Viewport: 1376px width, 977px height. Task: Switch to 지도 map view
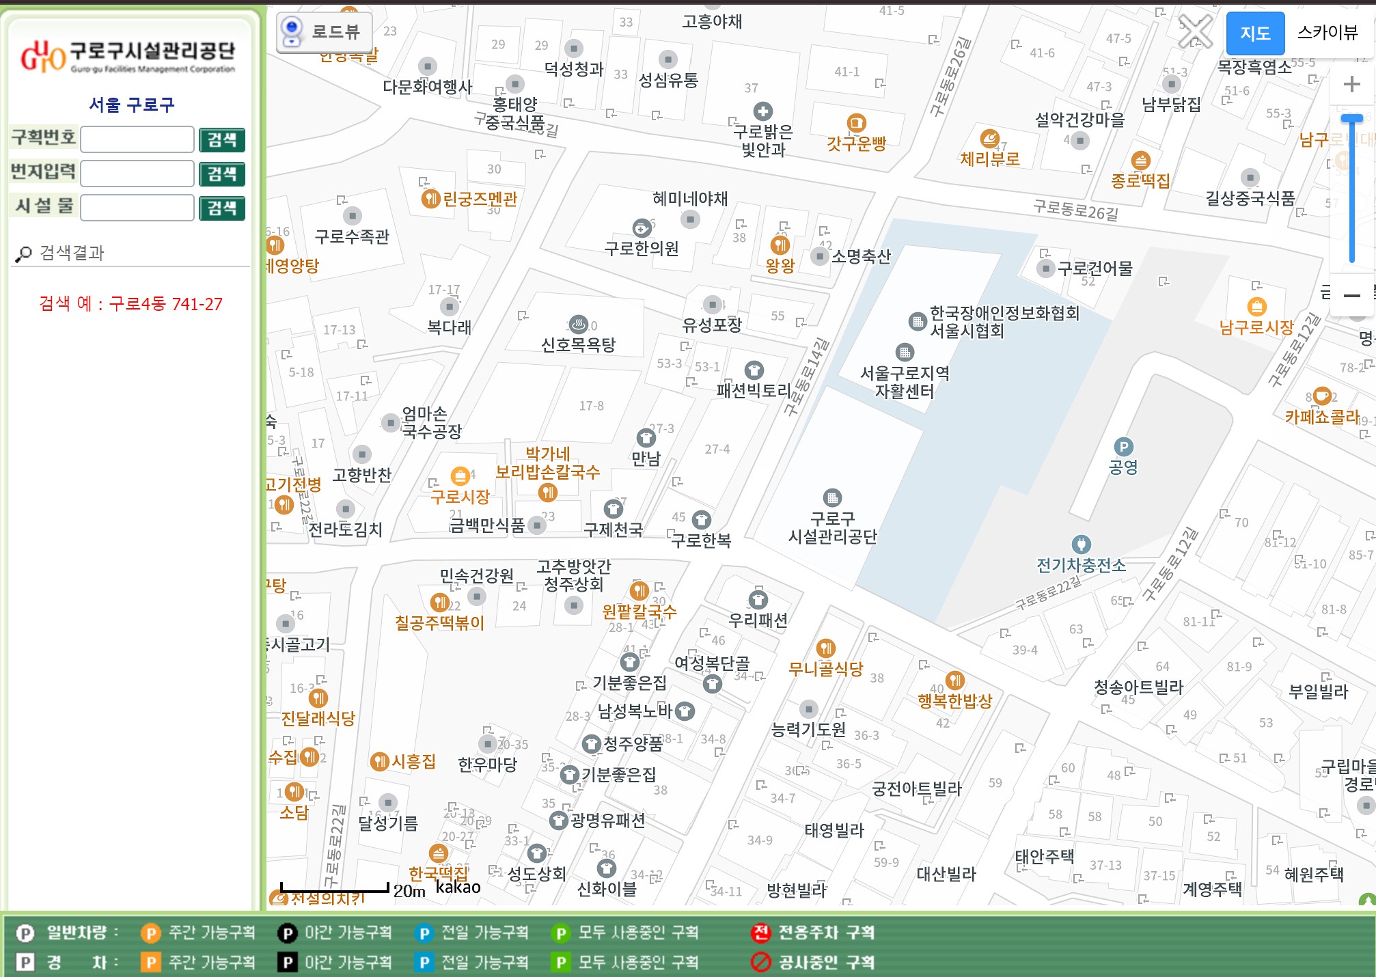coord(1255,33)
